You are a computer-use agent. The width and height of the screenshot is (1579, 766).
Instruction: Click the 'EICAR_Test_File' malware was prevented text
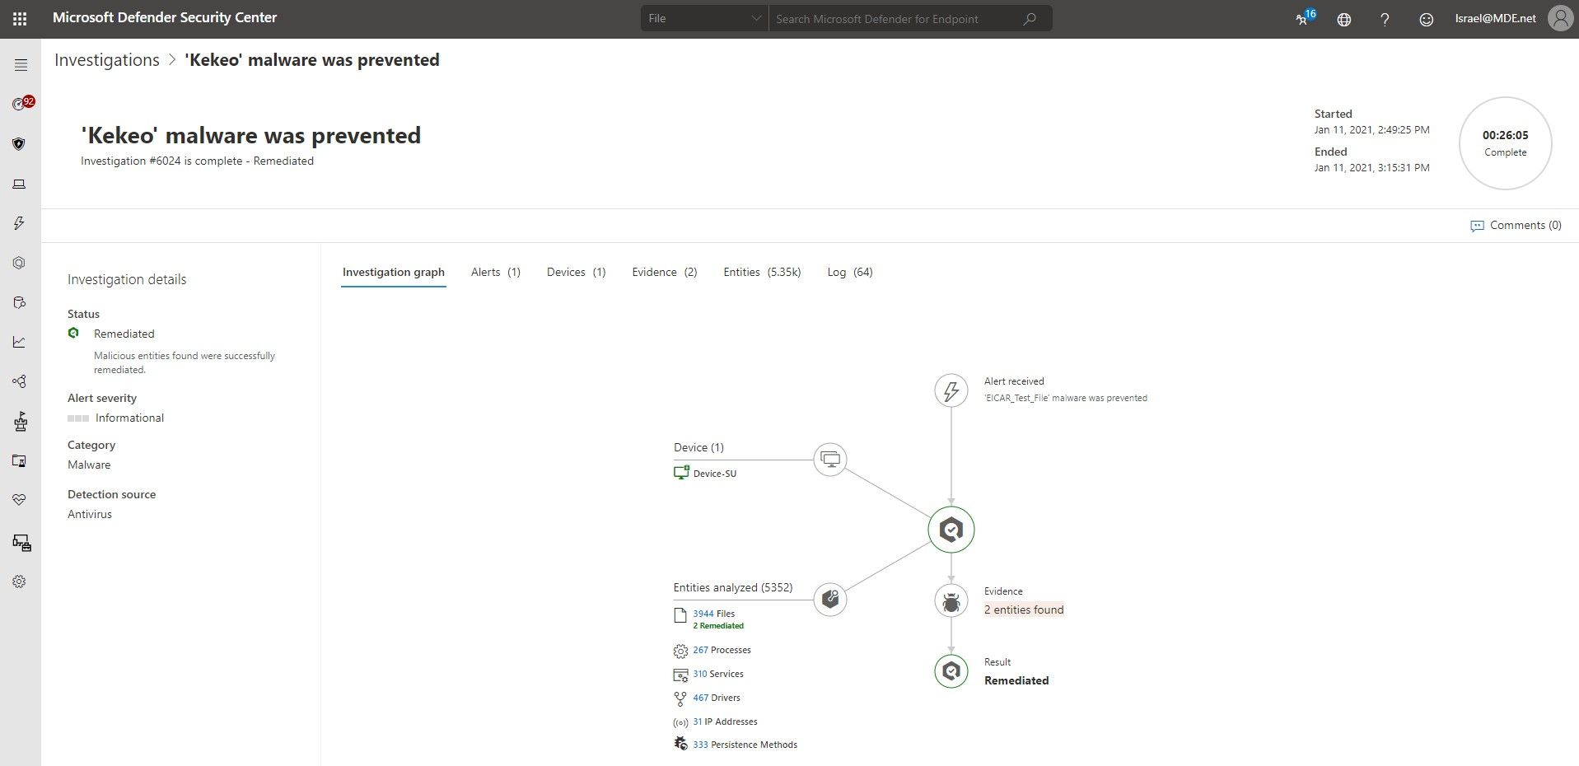click(1066, 398)
